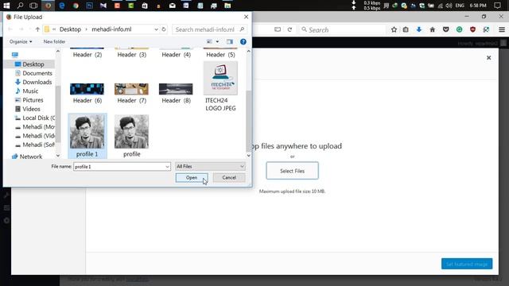Open dialog help question-mark icon

(x=243, y=41)
